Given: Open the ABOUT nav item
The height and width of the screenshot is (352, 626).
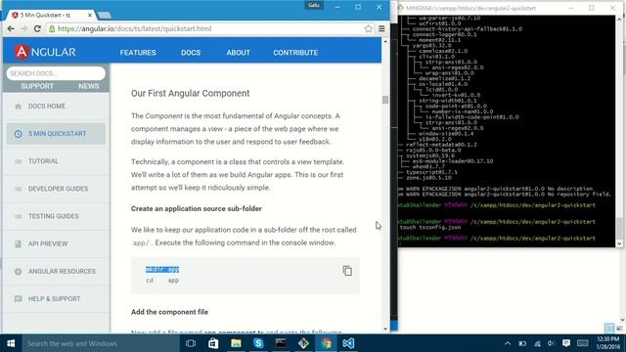Looking at the screenshot, I should pyautogui.click(x=239, y=52).
